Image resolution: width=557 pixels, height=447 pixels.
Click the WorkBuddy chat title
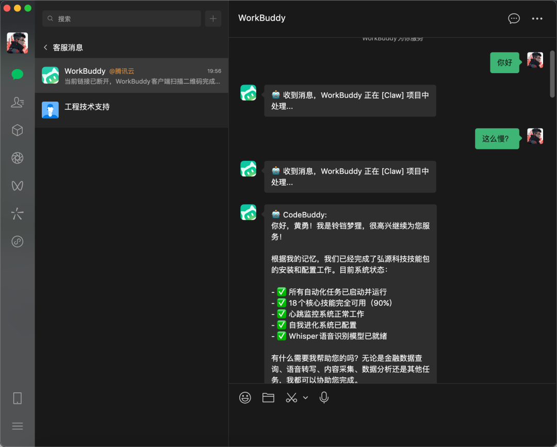point(262,18)
